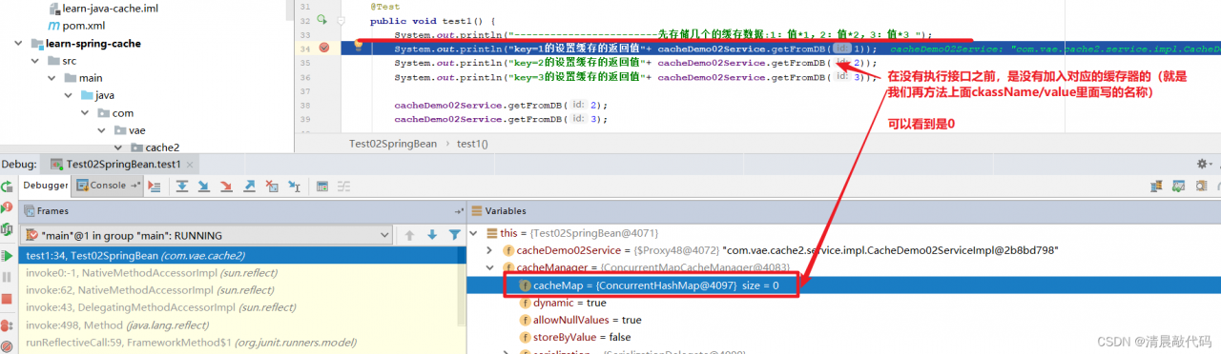Click the toggle auto-test icon in debug sidebar
This screenshot has height=354, width=1221.
pyautogui.click(x=8, y=229)
